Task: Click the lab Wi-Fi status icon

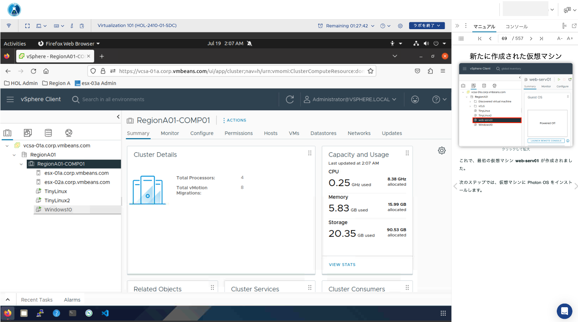Action: (9, 26)
